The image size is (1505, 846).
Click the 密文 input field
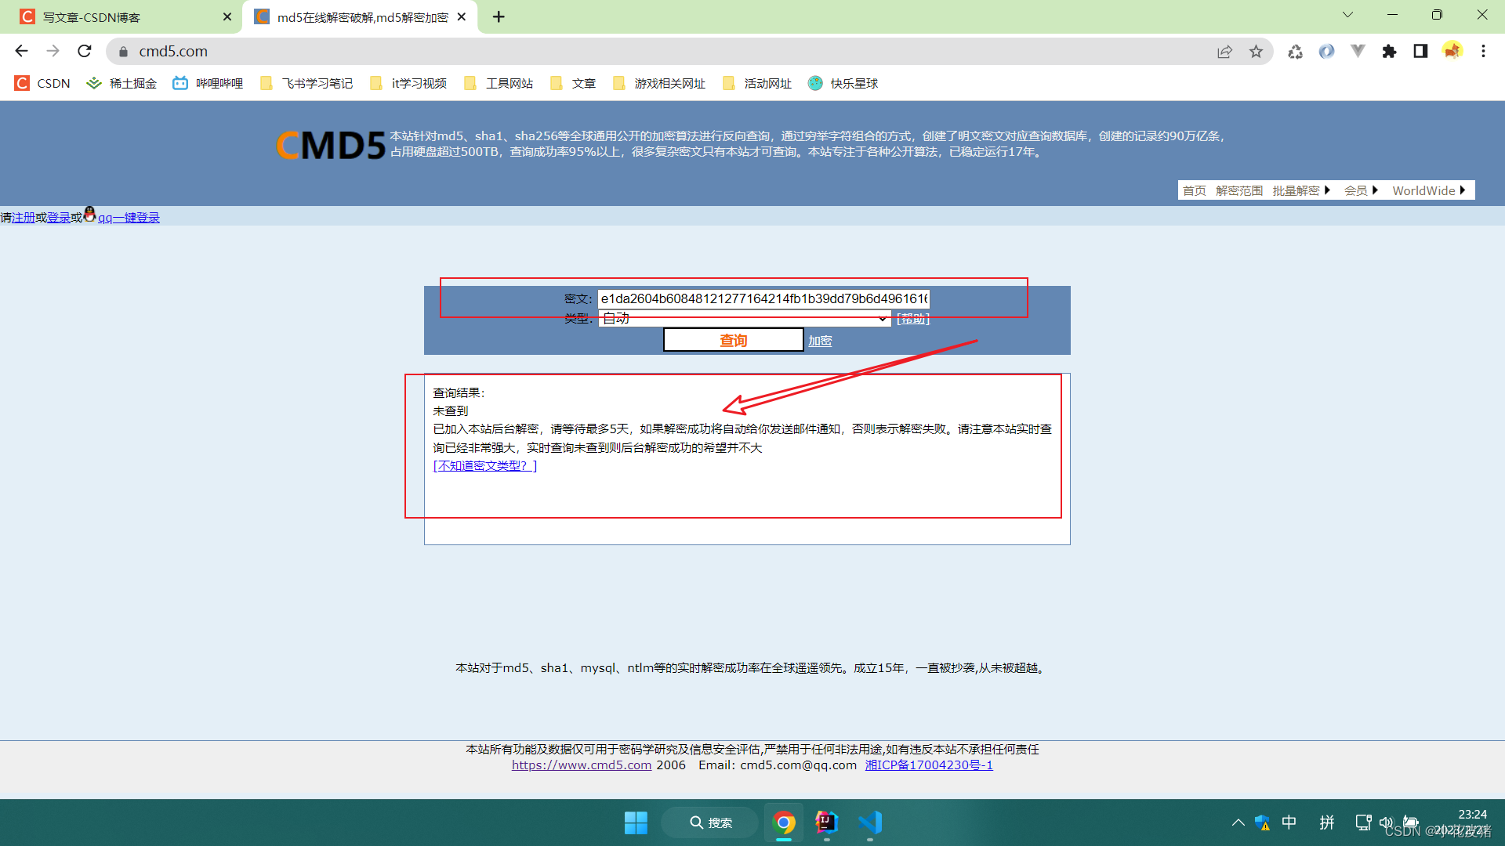click(763, 298)
